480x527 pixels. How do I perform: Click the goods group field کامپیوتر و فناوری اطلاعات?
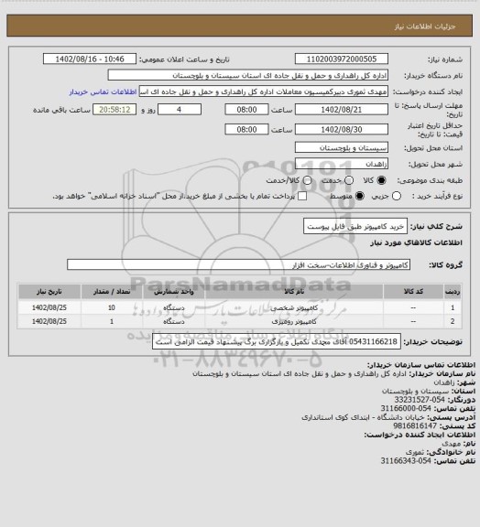coord(238,264)
